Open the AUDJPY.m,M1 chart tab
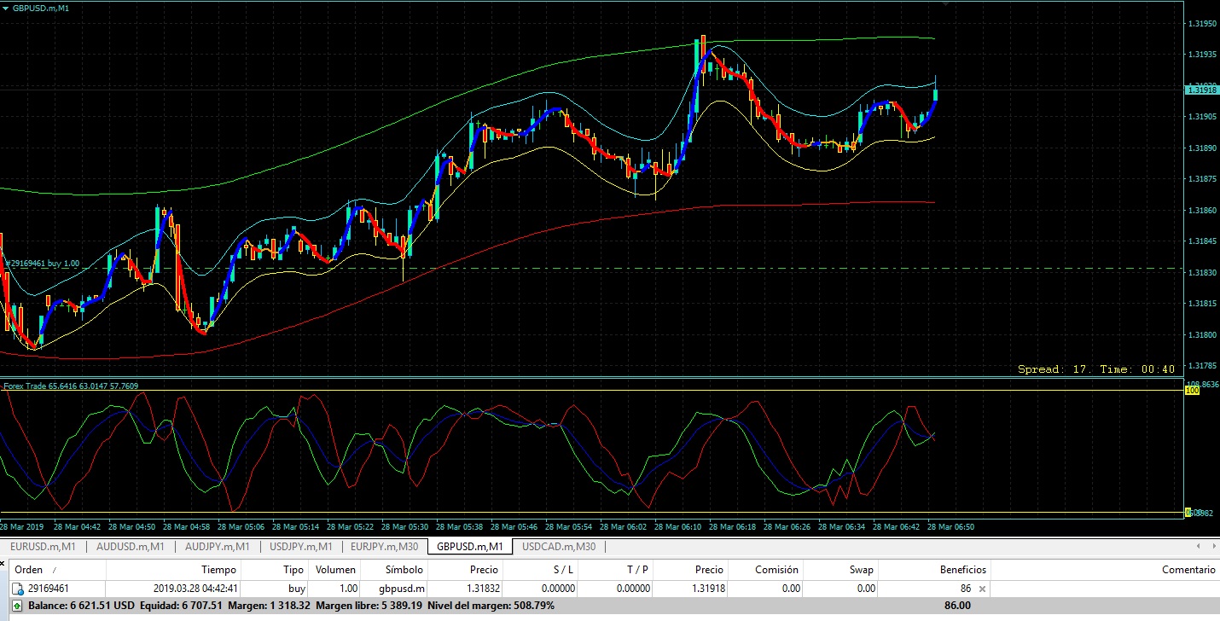This screenshot has height=621, width=1220. pyautogui.click(x=217, y=547)
